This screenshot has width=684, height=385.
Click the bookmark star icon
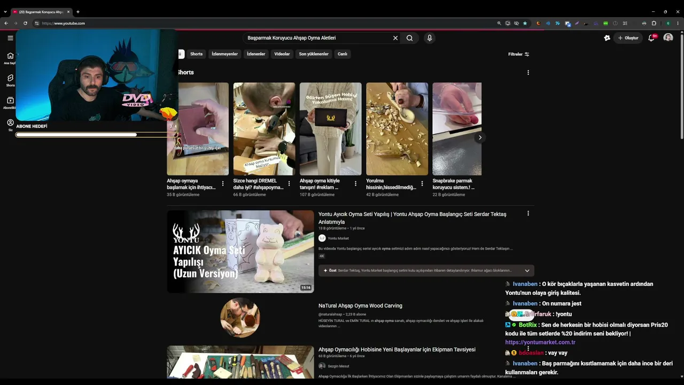coord(525,24)
